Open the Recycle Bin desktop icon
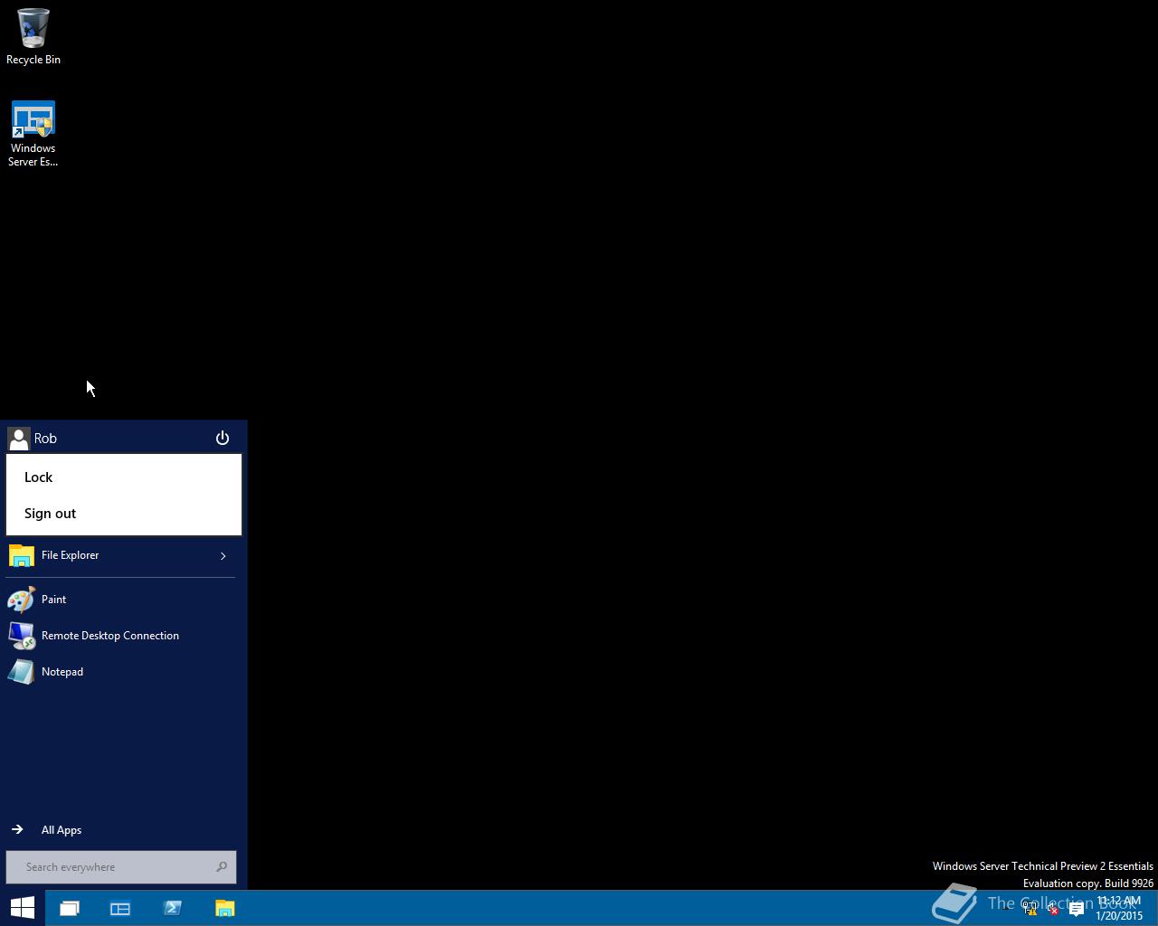The image size is (1158, 926). [33, 37]
